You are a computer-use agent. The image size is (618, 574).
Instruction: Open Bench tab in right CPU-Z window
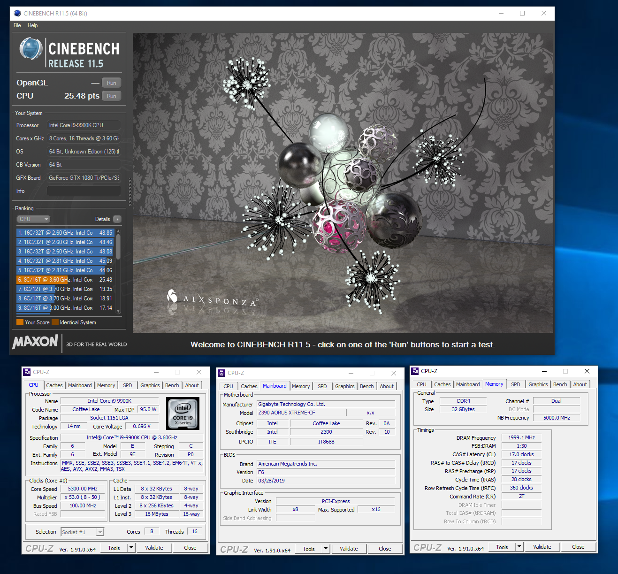[560, 384]
